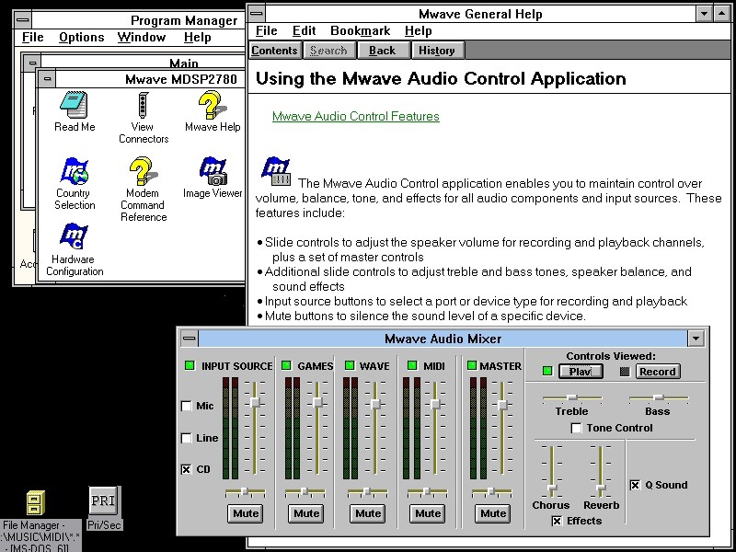The width and height of the screenshot is (736, 552).
Task: Click the Mwave Audio Mixer title bar
Action: click(x=443, y=339)
